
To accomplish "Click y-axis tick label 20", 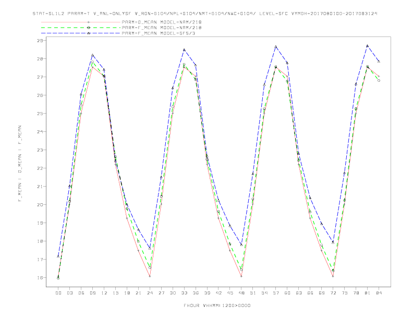I will pos(40,204).
